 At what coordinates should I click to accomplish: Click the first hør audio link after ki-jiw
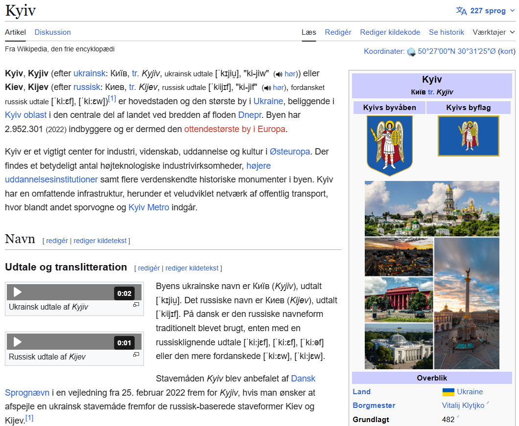click(x=290, y=74)
